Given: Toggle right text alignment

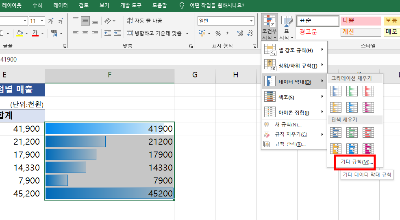Looking at the screenshot, I should [95, 33].
